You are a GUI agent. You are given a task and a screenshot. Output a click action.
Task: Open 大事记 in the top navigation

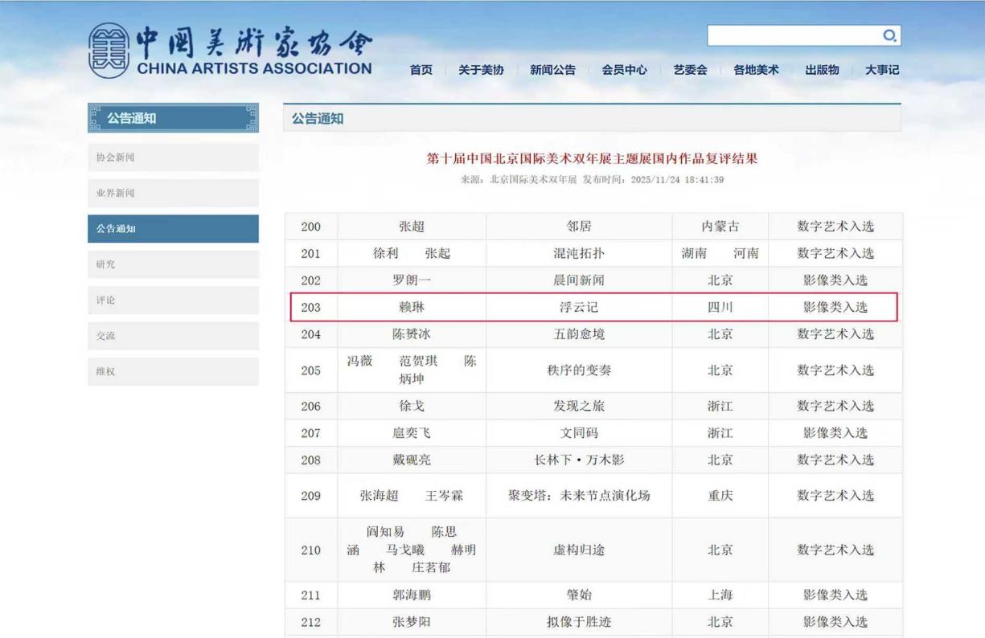[x=882, y=70]
